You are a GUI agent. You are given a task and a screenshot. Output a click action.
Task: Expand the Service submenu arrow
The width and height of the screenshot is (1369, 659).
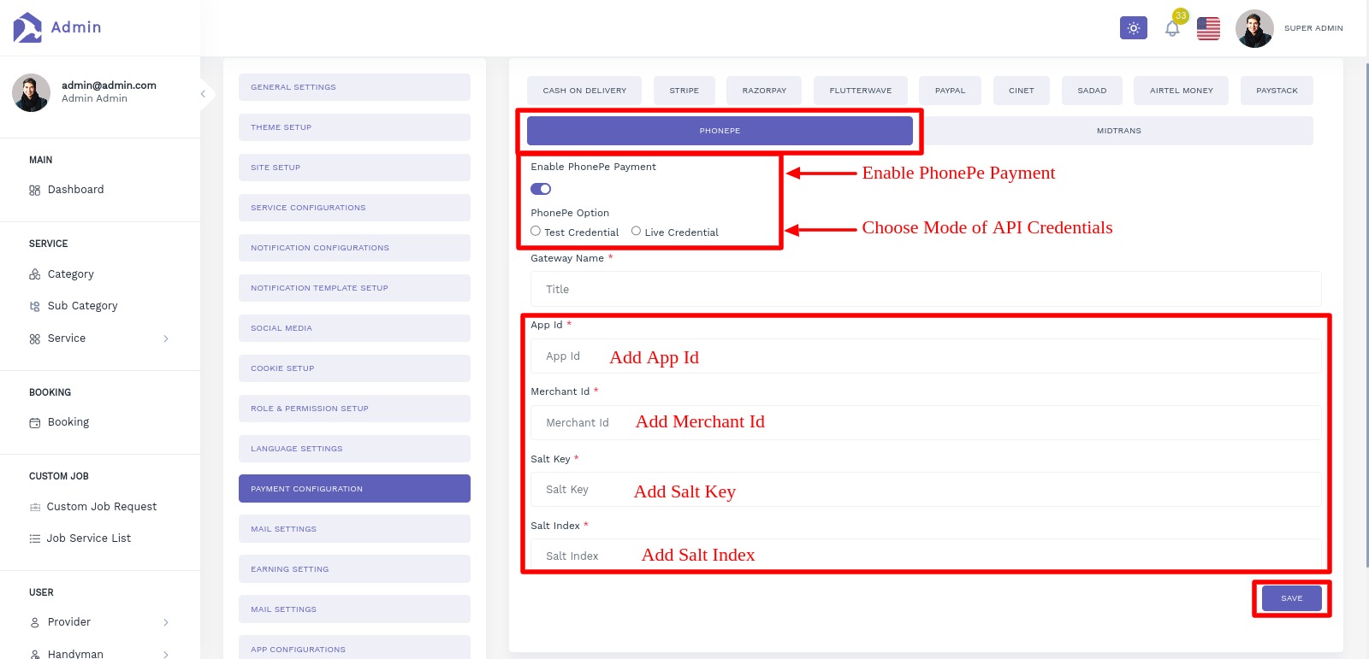pyautogui.click(x=166, y=338)
